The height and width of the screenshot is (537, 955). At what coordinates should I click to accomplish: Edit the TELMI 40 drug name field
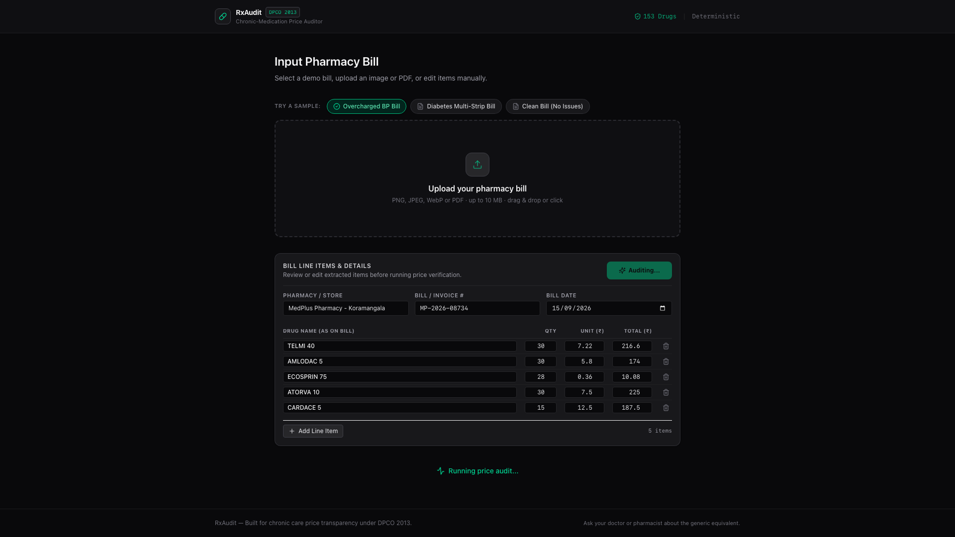tap(400, 346)
